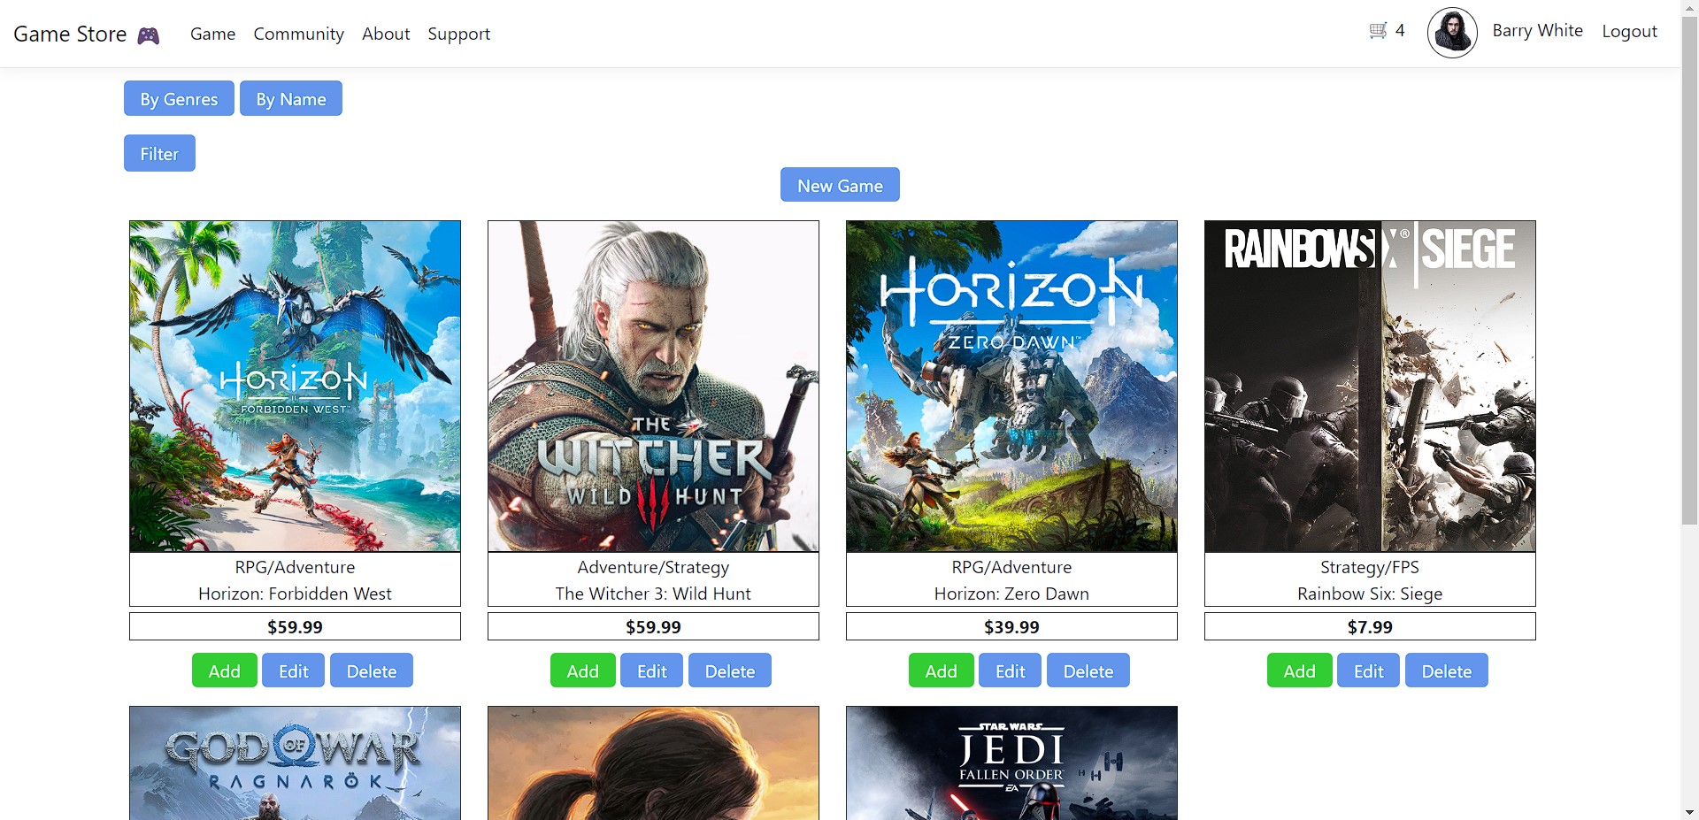The image size is (1699, 820).
Task: Click the game controller logo icon
Action: 149,35
